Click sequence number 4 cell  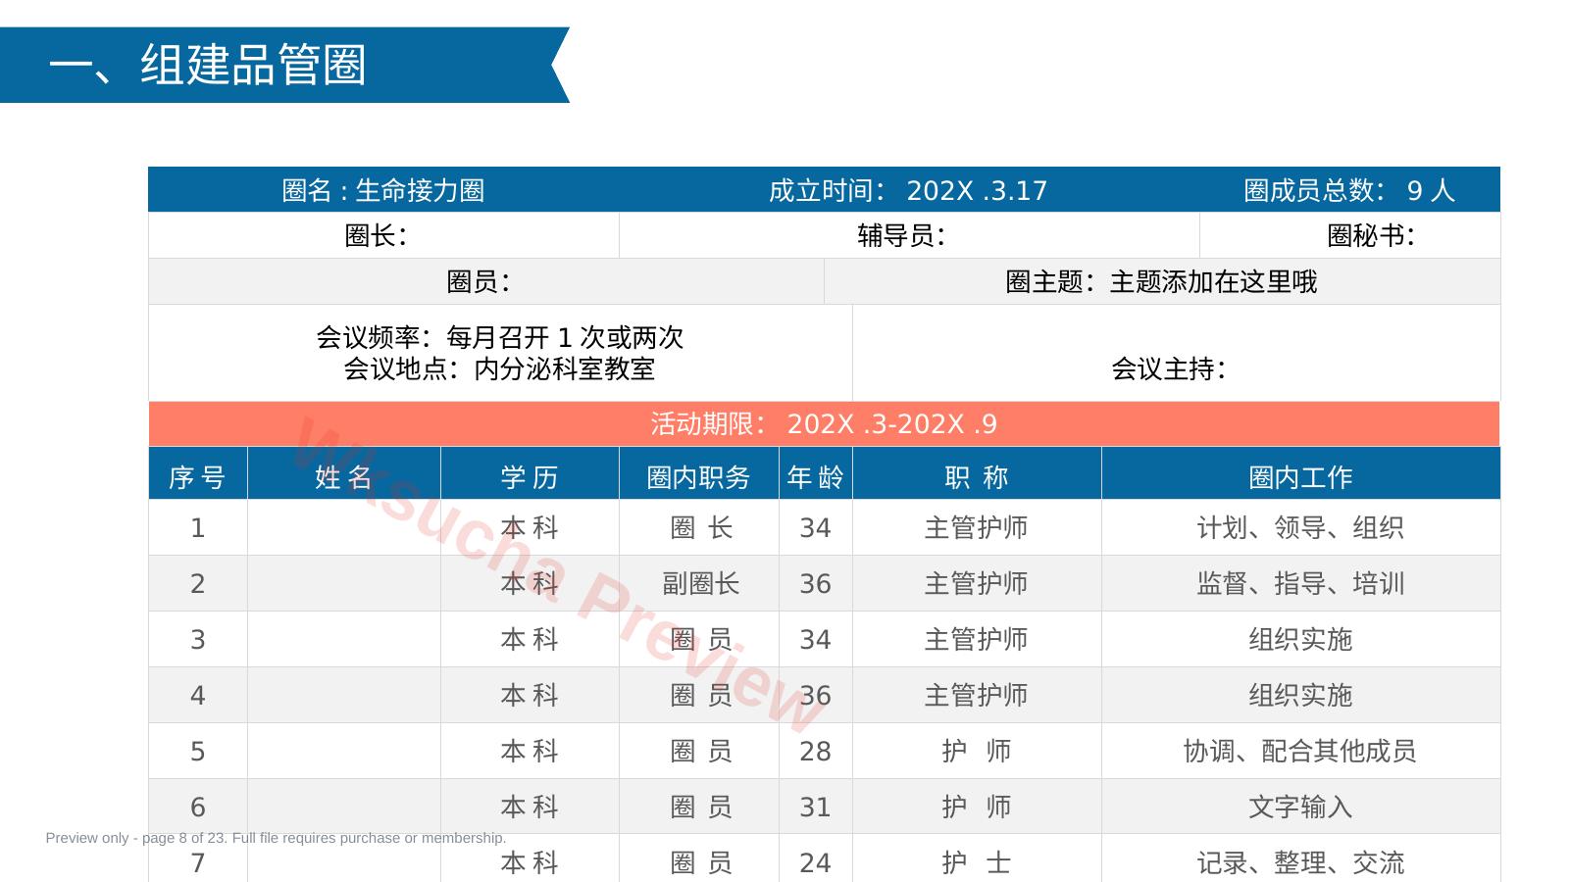198,695
